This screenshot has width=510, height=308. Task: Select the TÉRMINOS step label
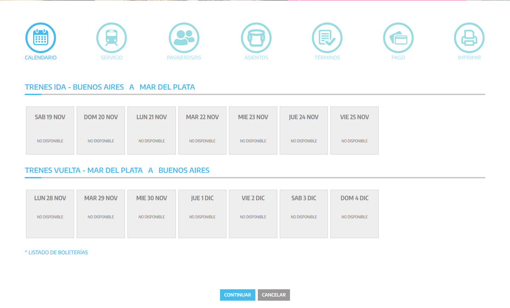point(327,58)
